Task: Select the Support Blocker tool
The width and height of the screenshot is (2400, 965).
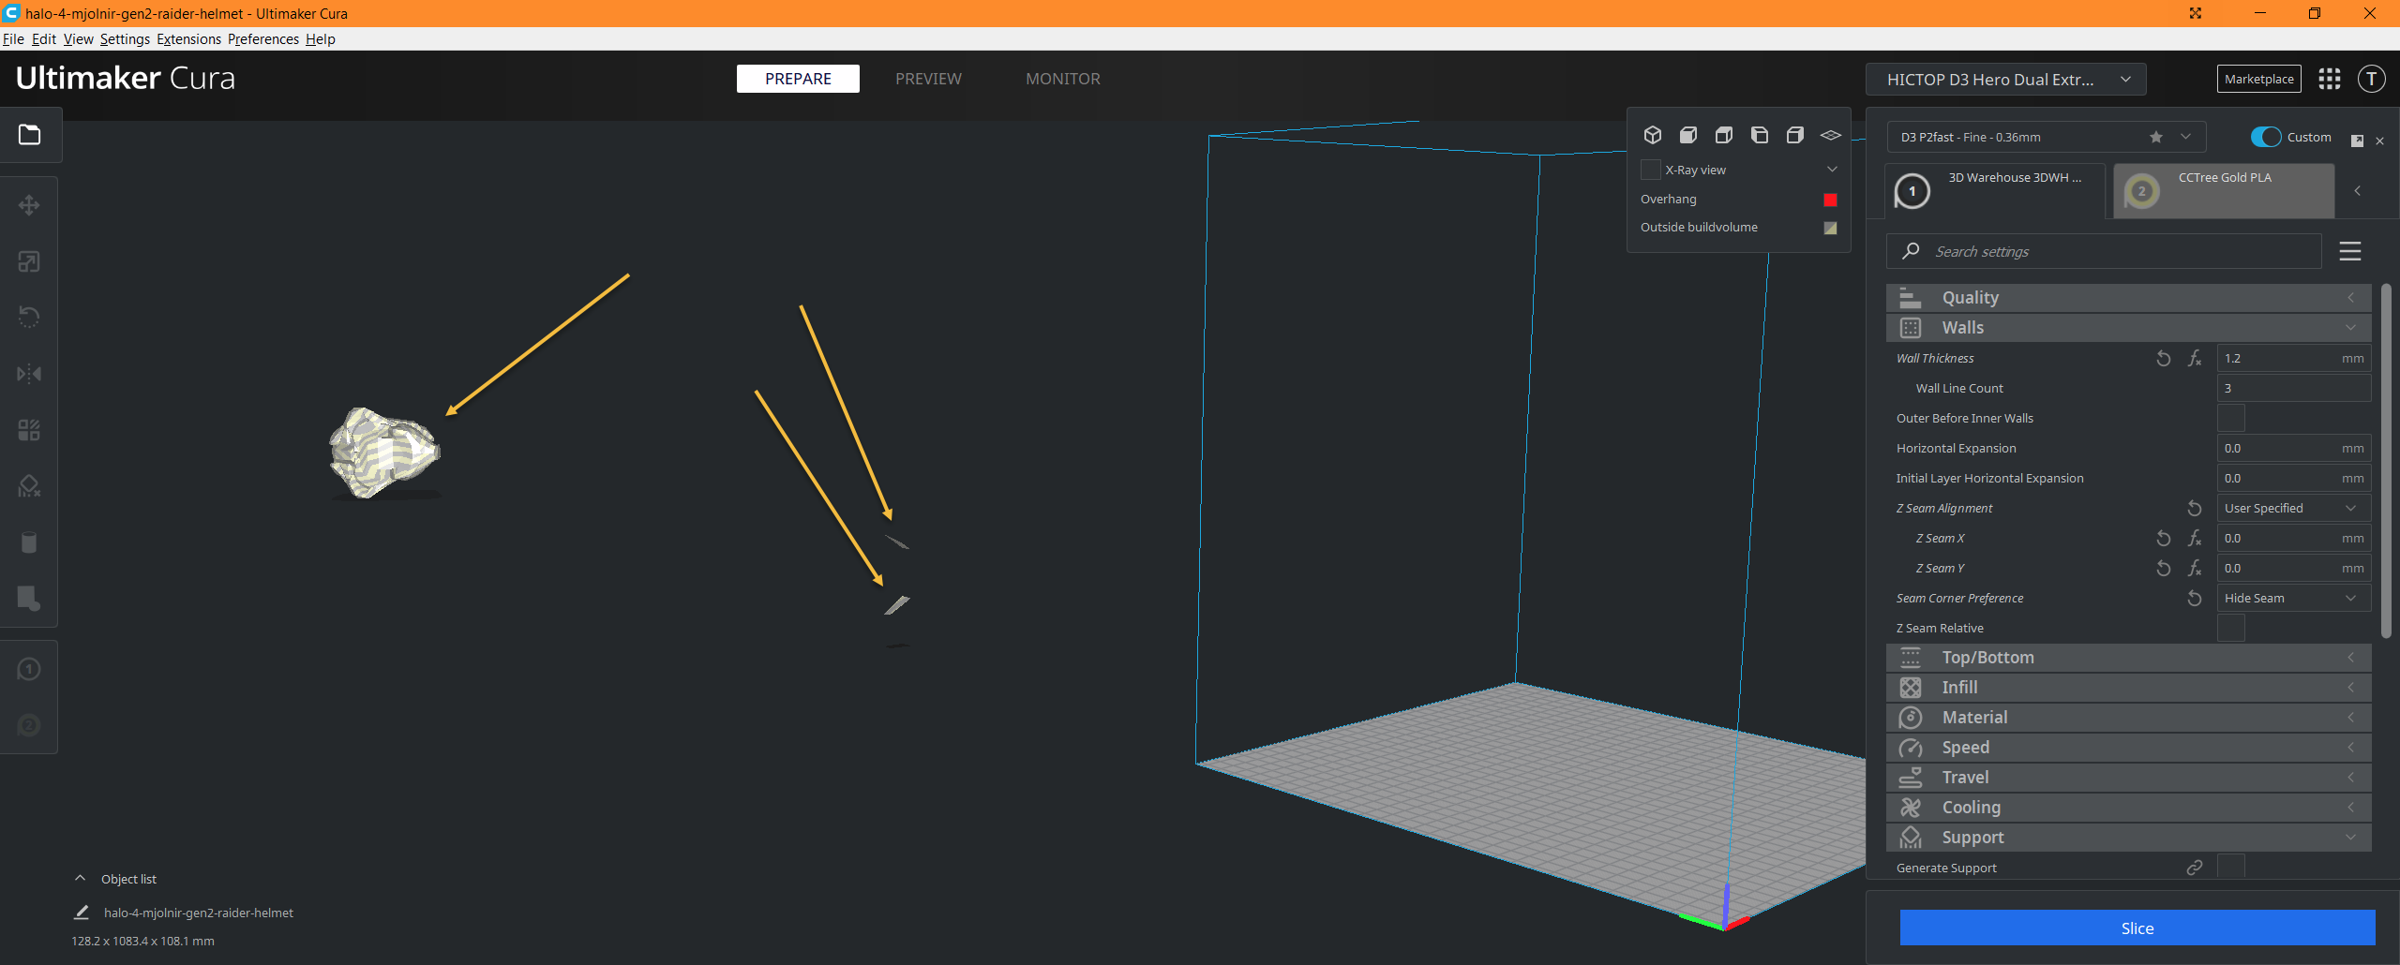Action: pyautogui.click(x=29, y=486)
